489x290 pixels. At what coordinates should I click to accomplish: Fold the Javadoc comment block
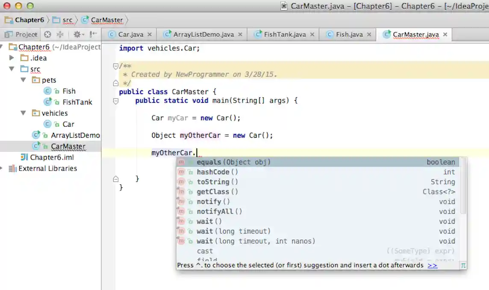tap(115, 66)
